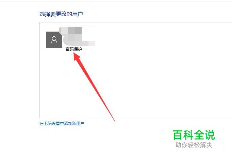Click the 说 character in the green watermark
This screenshot has height=160, width=232.
click(210, 135)
